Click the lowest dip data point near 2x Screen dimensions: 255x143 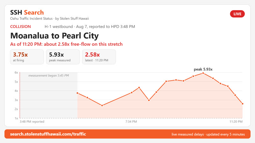102,106
